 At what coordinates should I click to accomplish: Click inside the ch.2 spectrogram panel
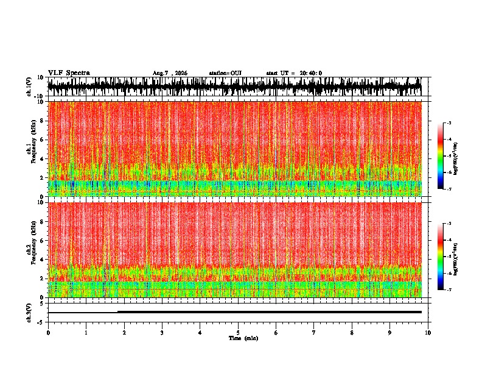235,250
